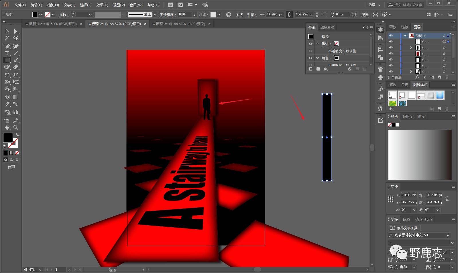Click the Magic Wand tool
The width and height of the screenshot is (458, 273).
coord(7,38)
